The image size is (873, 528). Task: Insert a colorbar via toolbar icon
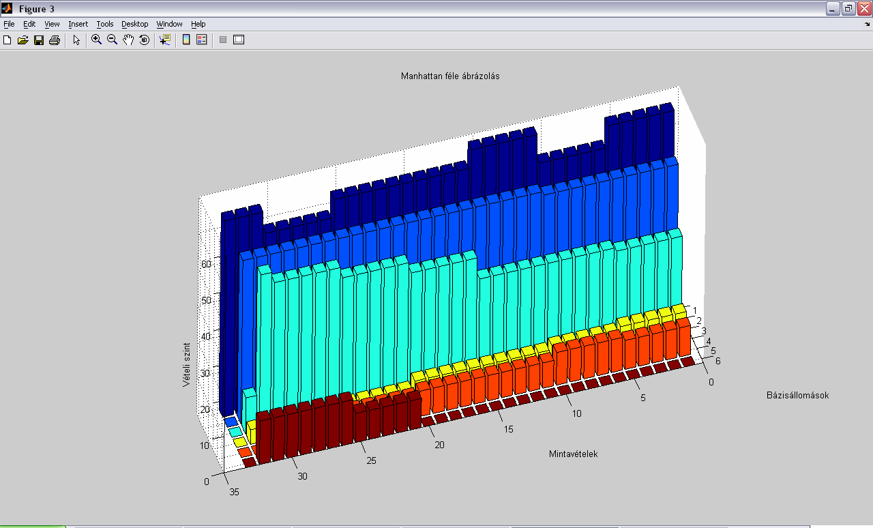point(186,40)
